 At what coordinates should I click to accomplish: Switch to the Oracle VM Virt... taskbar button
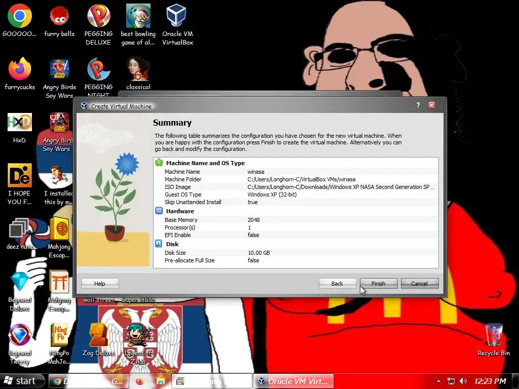(x=293, y=381)
